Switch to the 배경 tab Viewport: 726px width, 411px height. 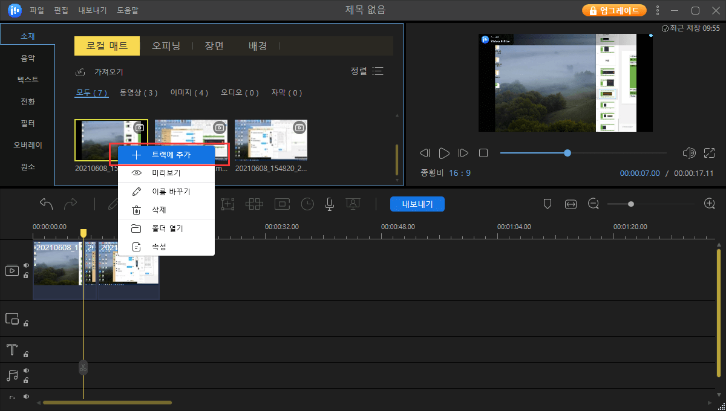[x=258, y=45]
